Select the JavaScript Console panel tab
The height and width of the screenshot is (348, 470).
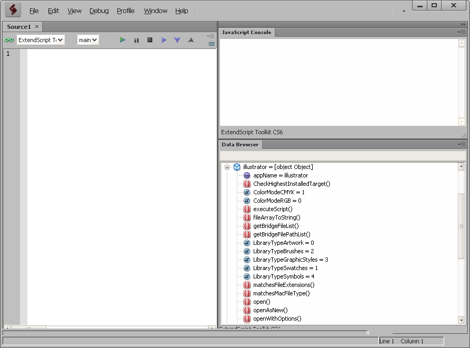(246, 32)
